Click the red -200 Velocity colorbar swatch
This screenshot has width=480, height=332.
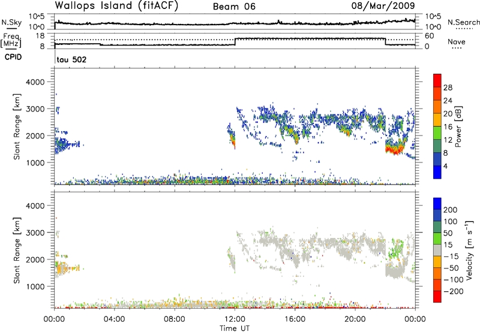click(x=437, y=297)
